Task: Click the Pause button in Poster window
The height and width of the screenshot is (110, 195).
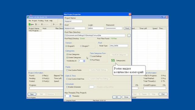Action: click(144, 94)
